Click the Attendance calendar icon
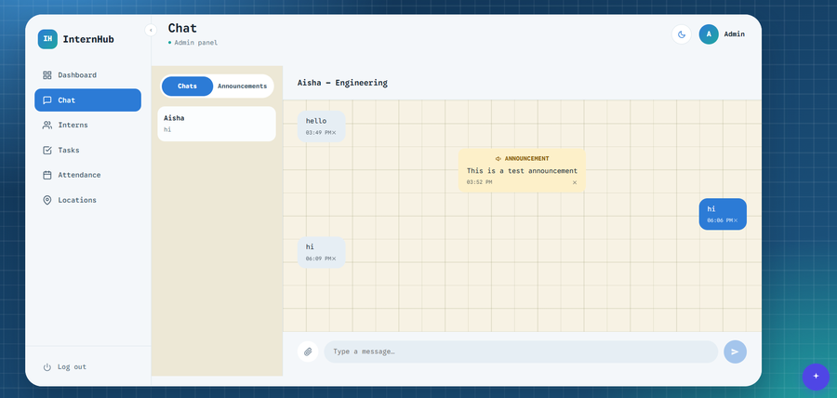837x398 pixels. tap(47, 175)
